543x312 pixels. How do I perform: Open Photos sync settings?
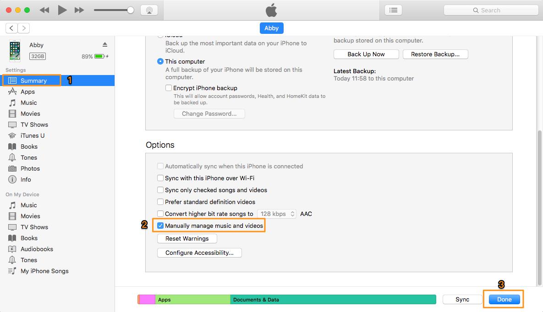[x=29, y=168]
